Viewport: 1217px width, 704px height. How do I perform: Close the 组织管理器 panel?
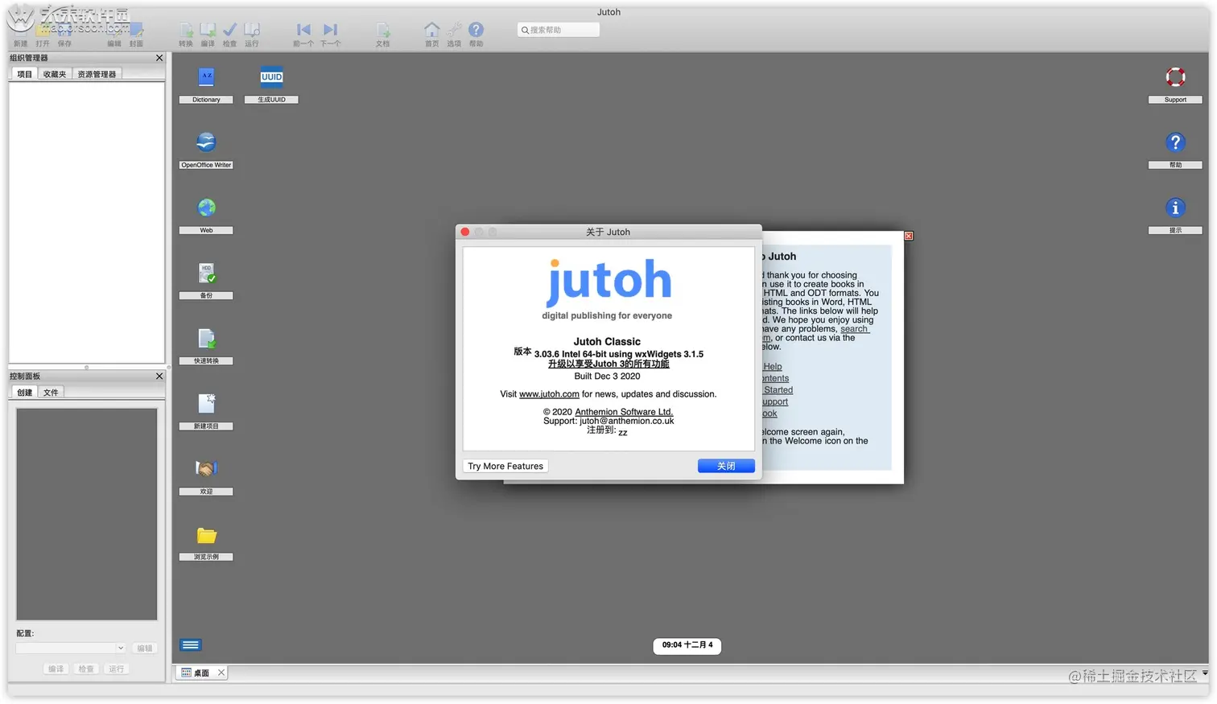click(x=159, y=58)
